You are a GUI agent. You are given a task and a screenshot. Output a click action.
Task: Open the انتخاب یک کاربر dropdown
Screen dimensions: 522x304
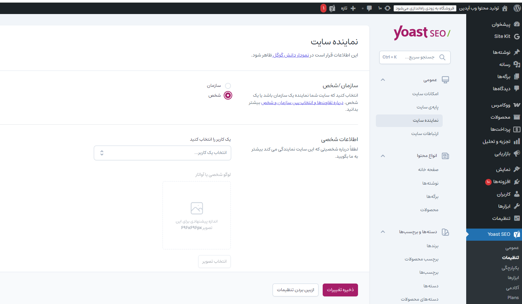click(162, 153)
